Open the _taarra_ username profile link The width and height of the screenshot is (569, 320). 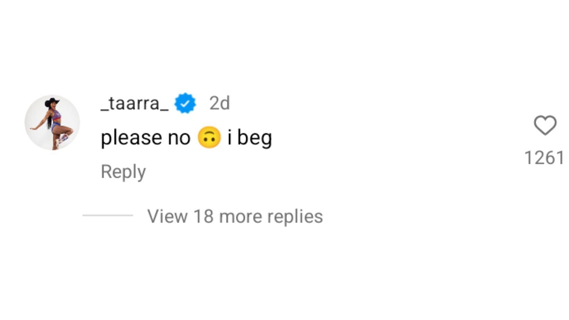[135, 103]
